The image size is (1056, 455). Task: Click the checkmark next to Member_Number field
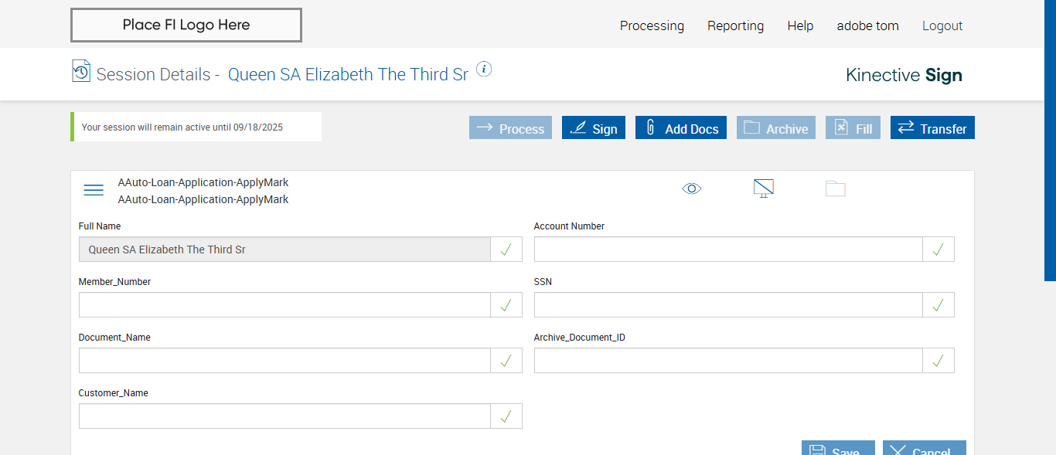click(x=506, y=305)
